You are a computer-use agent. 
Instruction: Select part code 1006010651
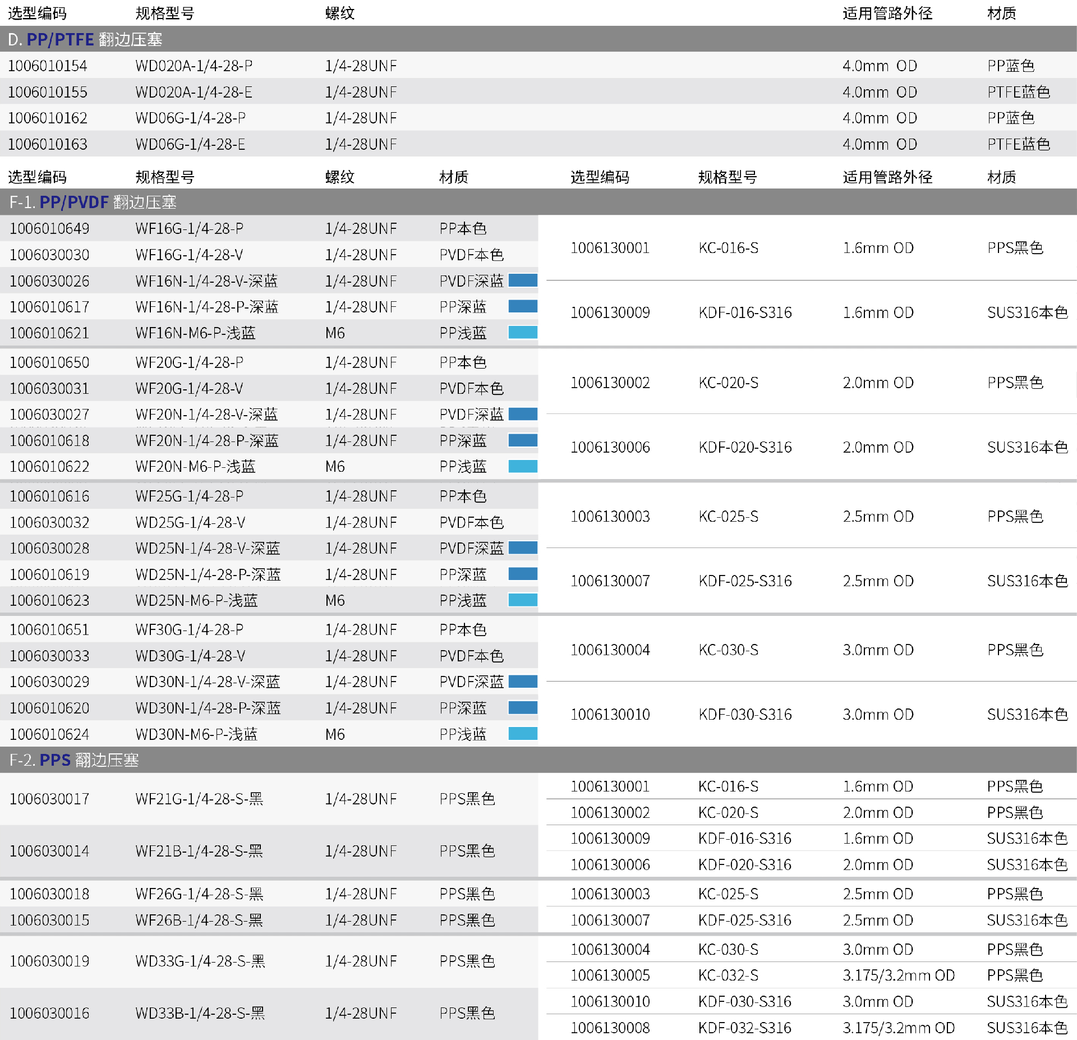[49, 629]
